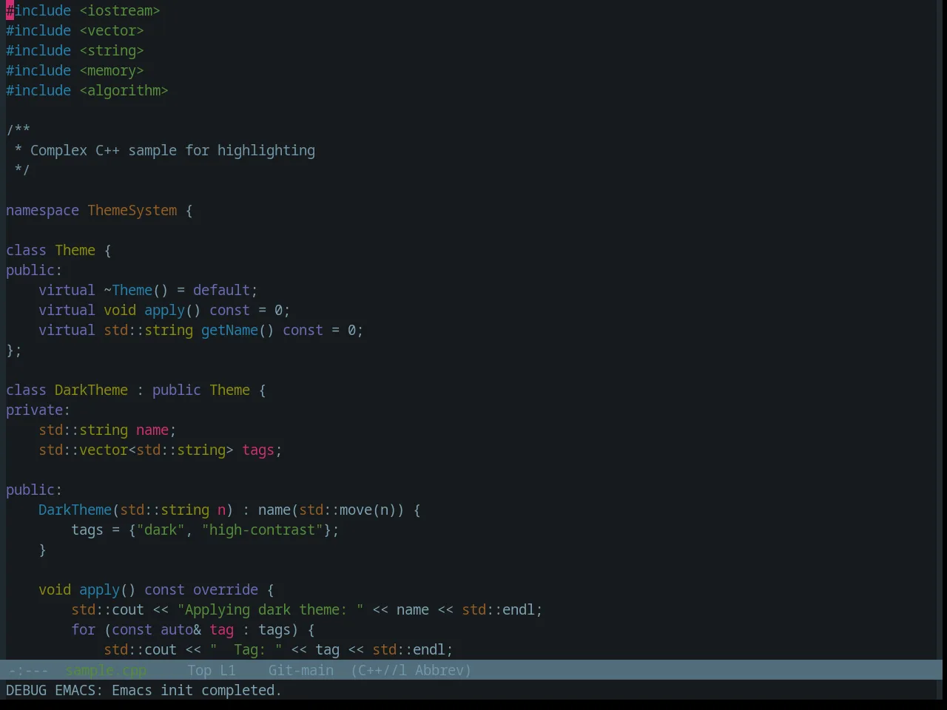The image size is (947, 710).
Task: Click the string literal "dark"
Action: [x=161, y=530]
